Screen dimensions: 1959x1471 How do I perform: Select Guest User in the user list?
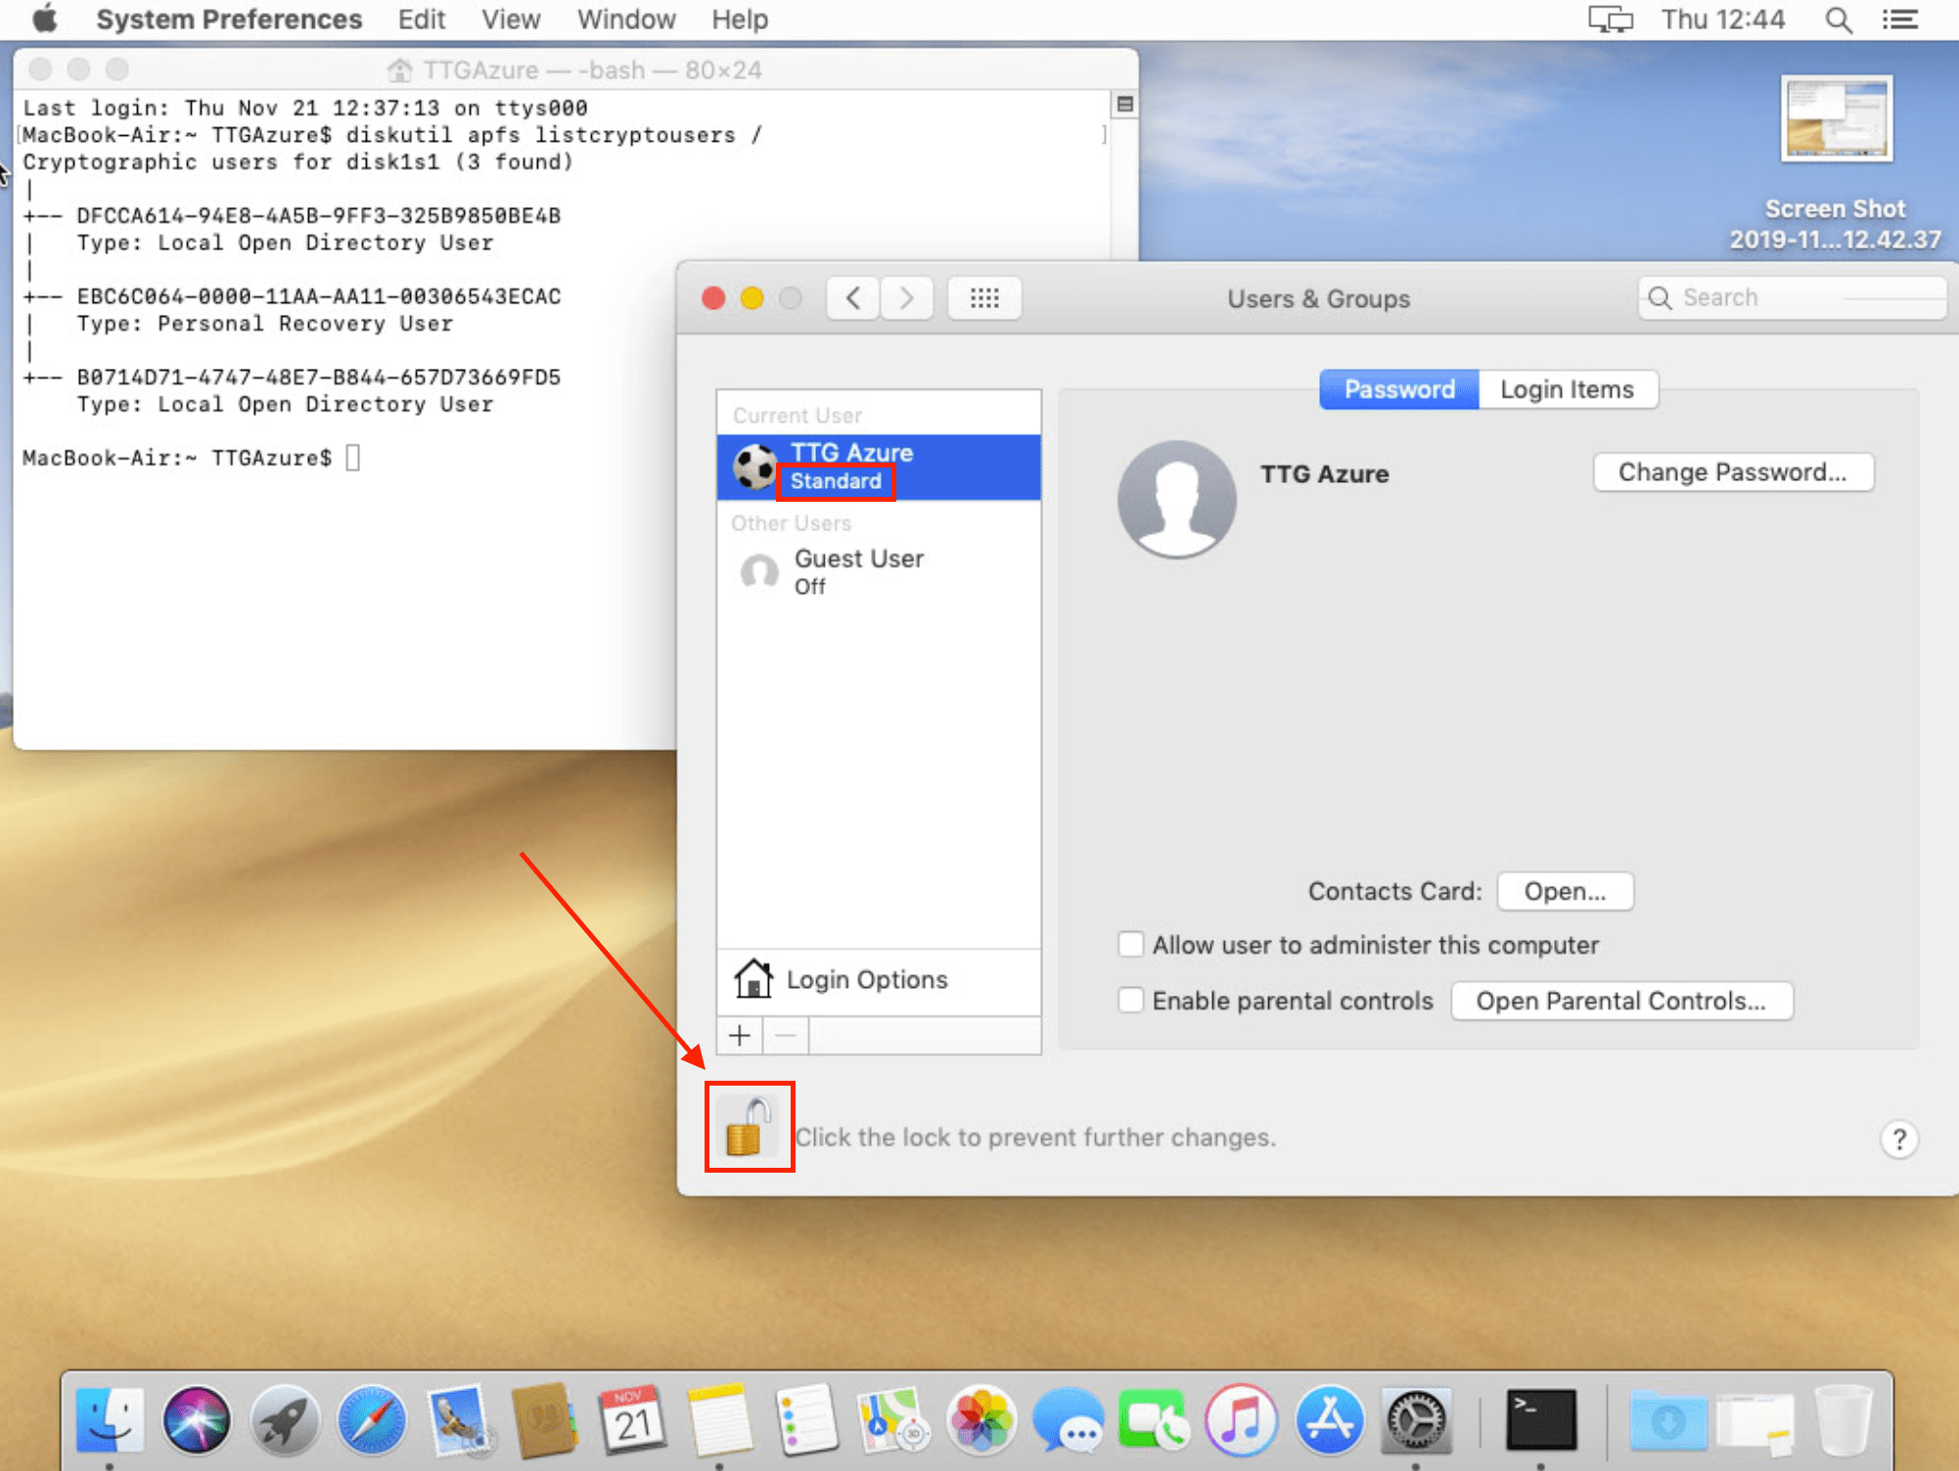pos(858,571)
